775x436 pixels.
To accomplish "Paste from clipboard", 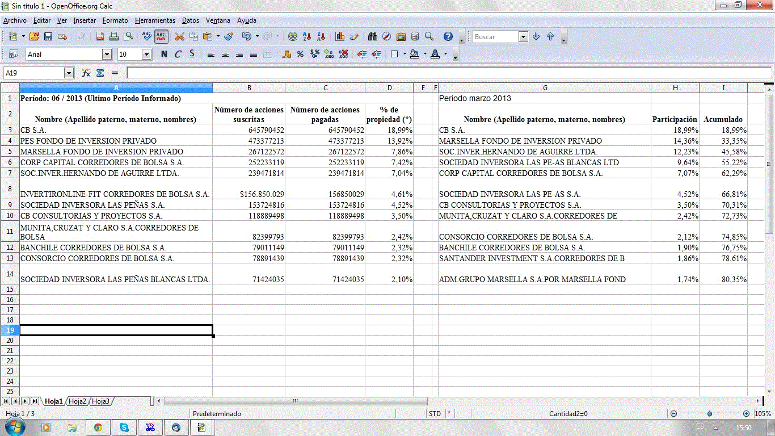I will click(208, 36).
